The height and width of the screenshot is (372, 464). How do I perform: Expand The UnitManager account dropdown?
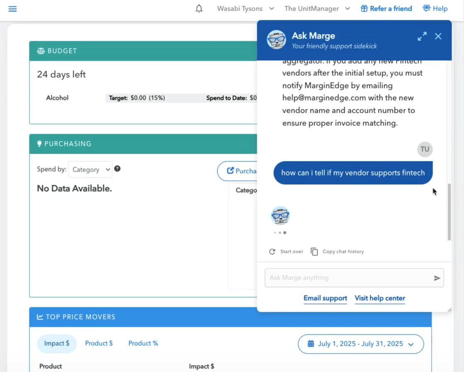point(317,8)
